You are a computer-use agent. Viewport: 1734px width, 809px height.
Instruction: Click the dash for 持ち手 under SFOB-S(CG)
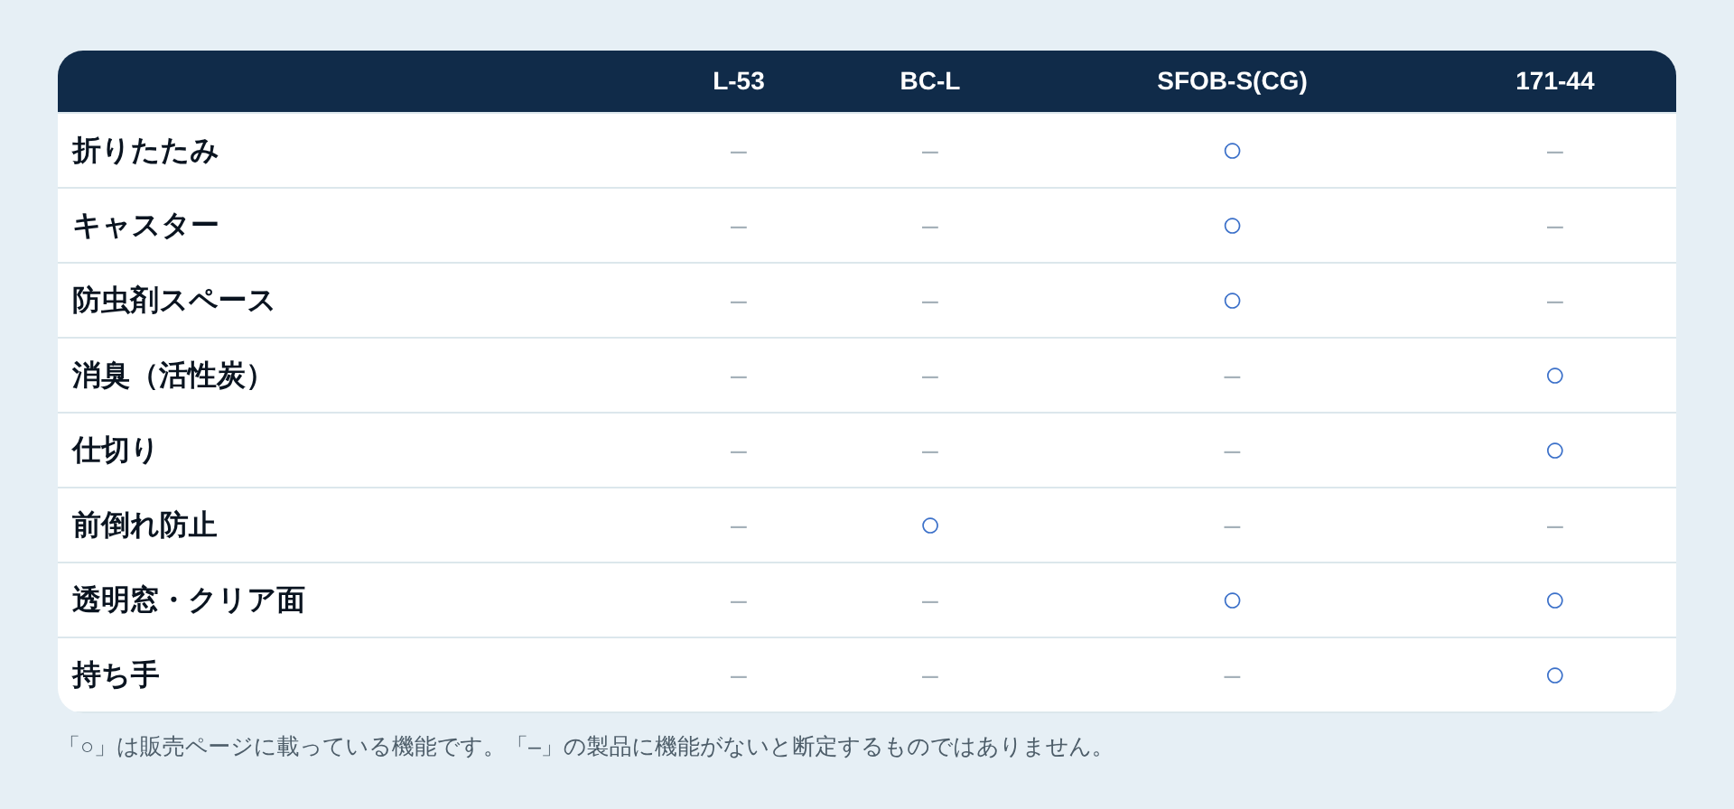tap(1232, 677)
